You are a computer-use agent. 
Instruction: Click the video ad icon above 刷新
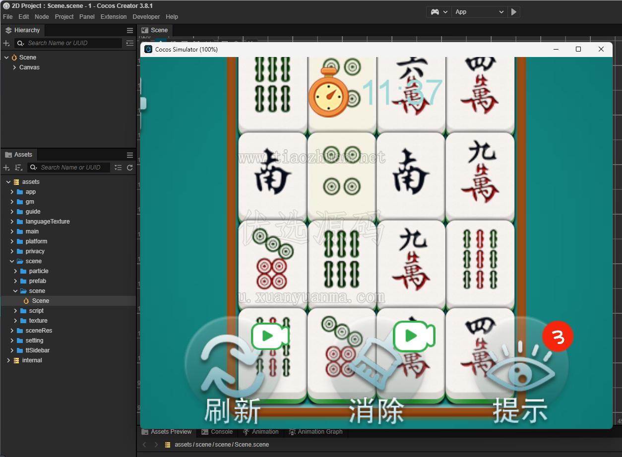click(270, 336)
